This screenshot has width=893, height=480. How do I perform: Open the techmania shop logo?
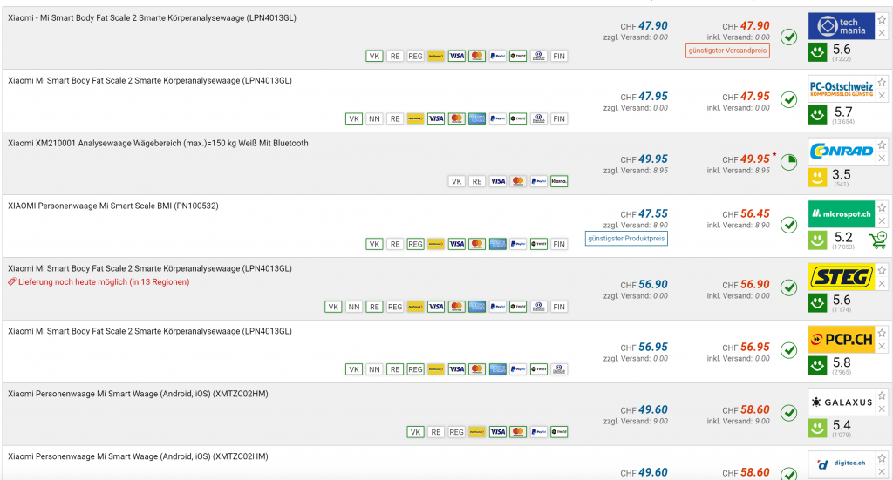tap(841, 26)
